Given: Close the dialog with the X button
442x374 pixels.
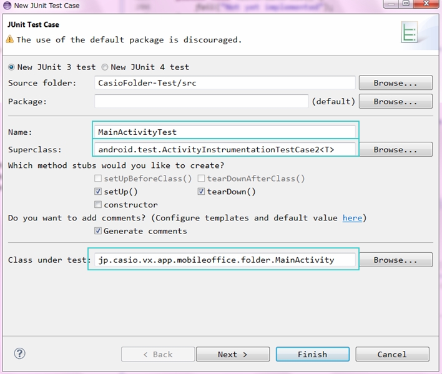Looking at the screenshot, I should click(x=426, y=4).
